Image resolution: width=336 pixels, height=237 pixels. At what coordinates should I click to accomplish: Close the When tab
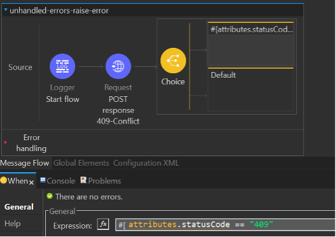pos(32,182)
